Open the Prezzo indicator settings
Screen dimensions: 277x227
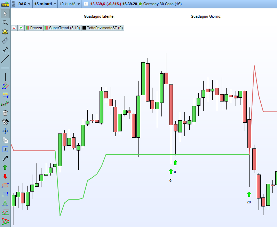pos(34,28)
